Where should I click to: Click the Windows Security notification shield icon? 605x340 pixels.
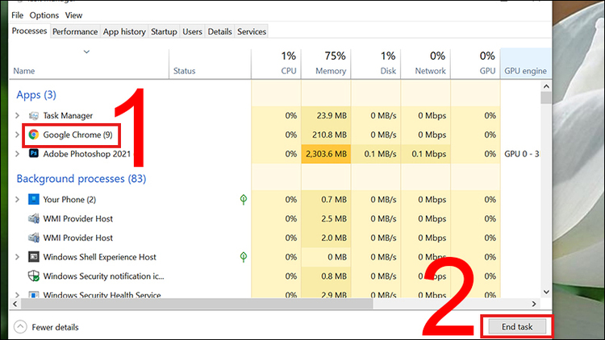(x=33, y=276)
